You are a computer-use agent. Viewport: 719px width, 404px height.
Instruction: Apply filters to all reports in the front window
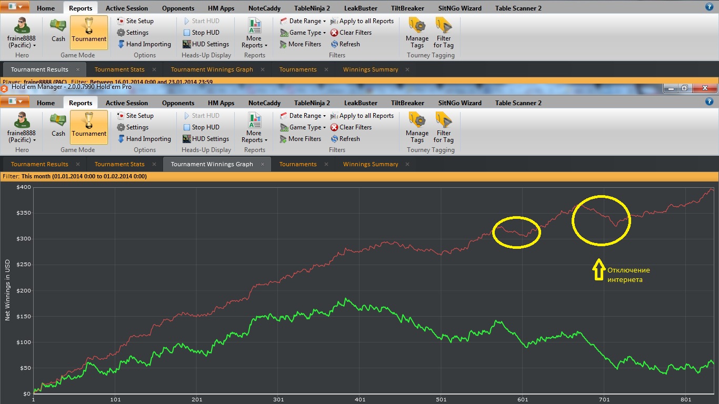click(x=362, y=116)
